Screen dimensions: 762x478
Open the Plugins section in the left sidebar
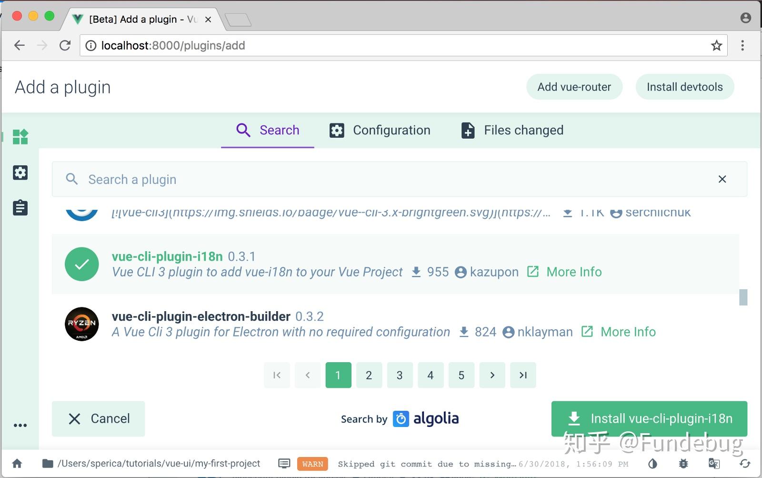pos(20,137)
